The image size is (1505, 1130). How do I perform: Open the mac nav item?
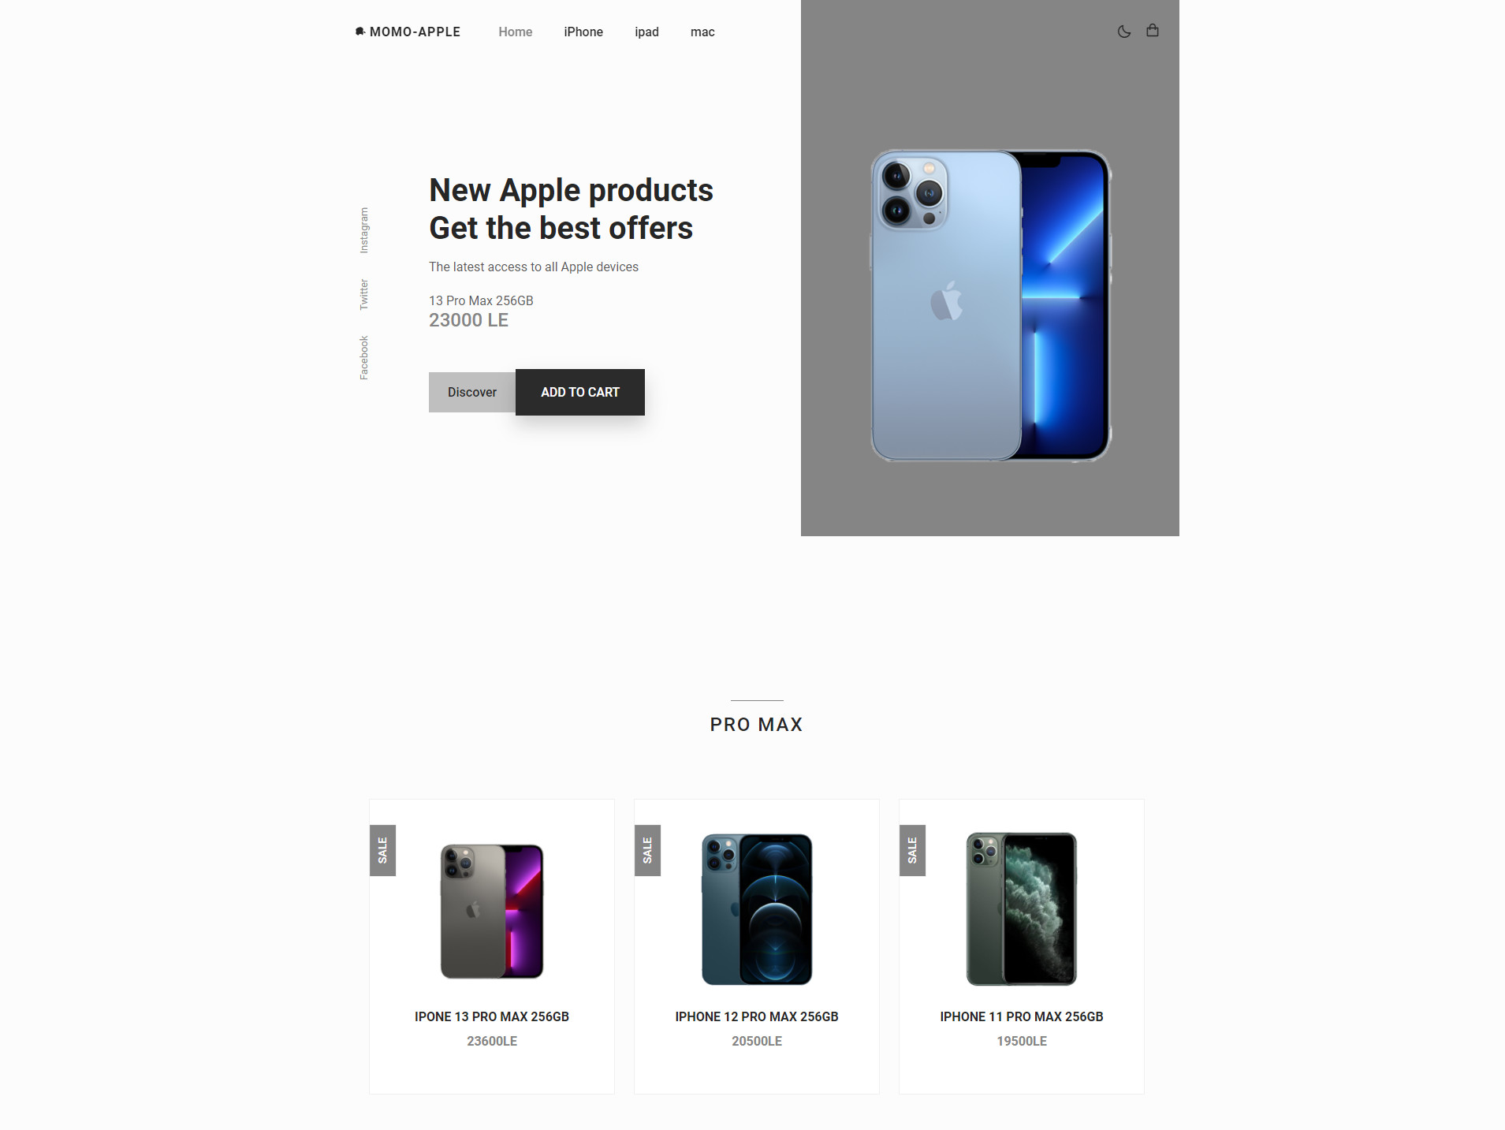pos(702,32)
